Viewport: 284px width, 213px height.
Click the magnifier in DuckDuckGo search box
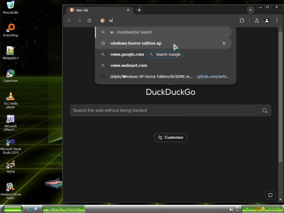pos(265,110)
